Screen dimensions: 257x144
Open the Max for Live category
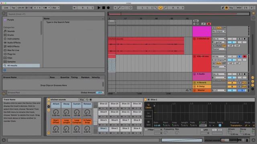(13, 50)
